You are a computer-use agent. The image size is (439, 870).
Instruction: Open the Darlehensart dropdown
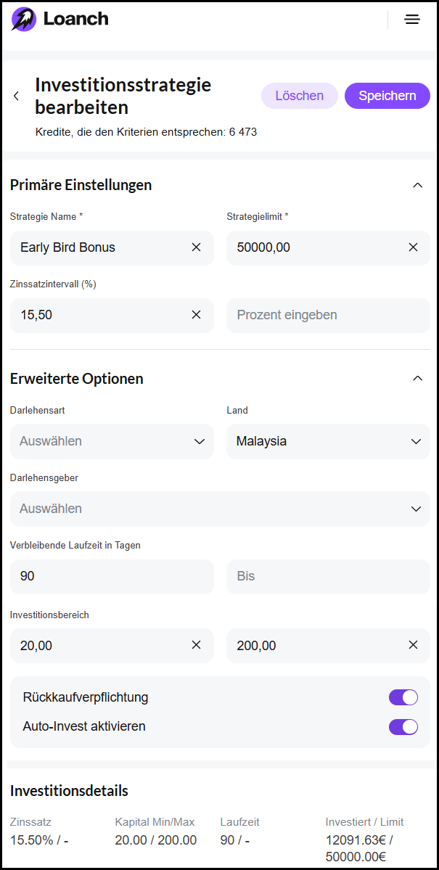click(112, 441)
